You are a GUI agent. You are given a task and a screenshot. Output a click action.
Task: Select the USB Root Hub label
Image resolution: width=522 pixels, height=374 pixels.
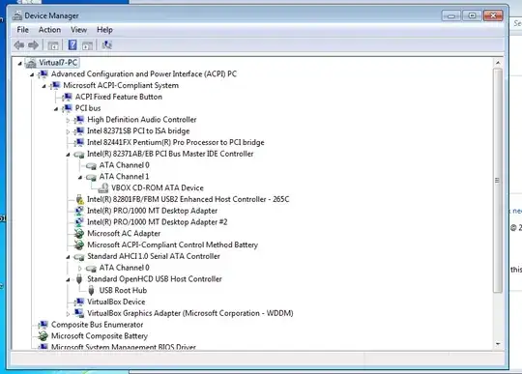point(123,291)
